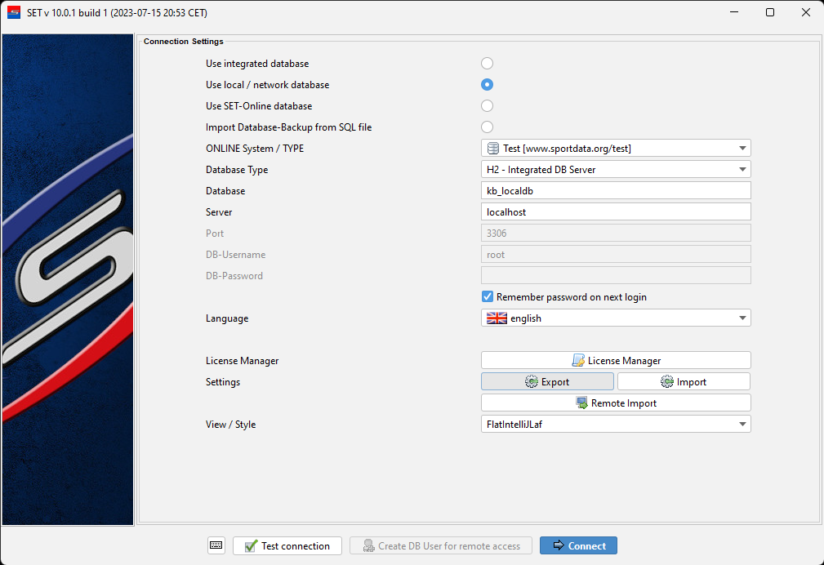Expand the View / Style dropdown
This screenshot has width=824, height=565.
pyautogui.click(x=616, y=424)
